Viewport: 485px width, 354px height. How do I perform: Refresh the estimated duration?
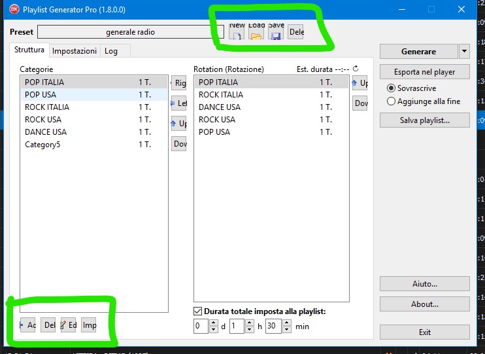356,69
